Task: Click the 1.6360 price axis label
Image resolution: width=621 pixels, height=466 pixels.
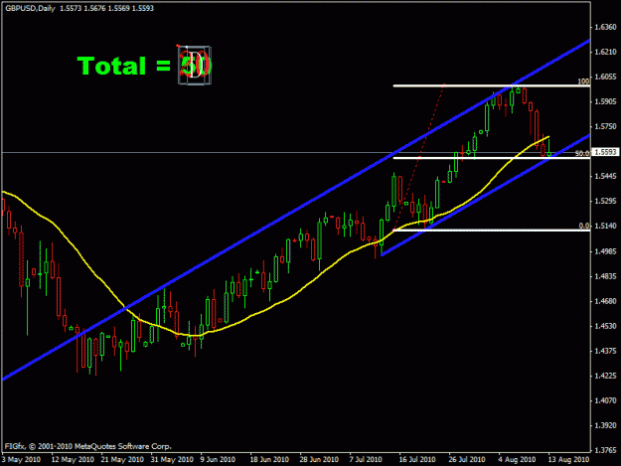Action: [606, 27]
